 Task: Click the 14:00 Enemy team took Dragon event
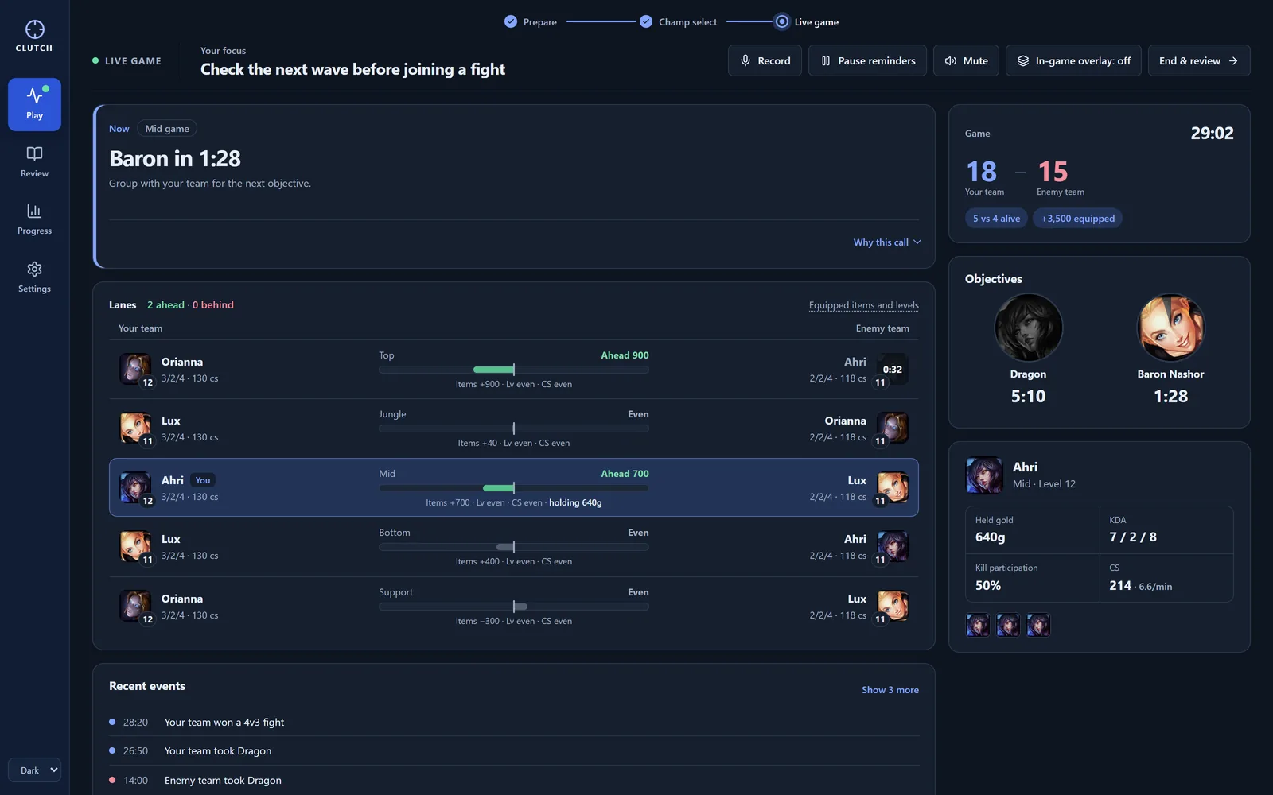pyautogui.click(x=514, y=780)
